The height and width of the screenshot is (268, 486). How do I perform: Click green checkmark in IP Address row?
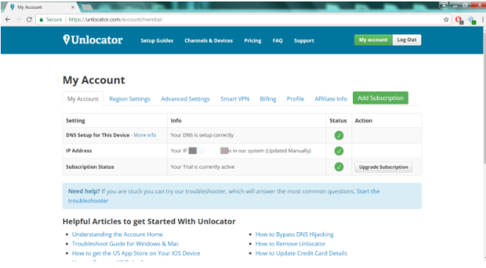[339, 151]
